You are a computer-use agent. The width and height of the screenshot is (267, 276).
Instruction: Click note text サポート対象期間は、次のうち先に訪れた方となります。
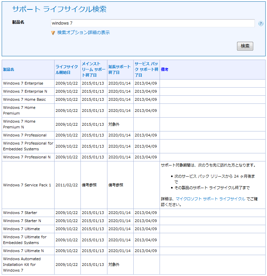pyautogui.click(x=208, y=165)
